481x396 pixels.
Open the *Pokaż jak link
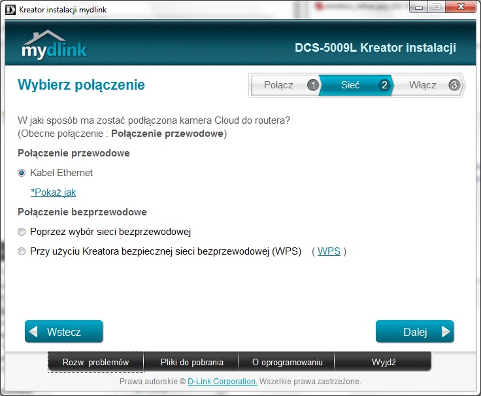tap(54, 192)
